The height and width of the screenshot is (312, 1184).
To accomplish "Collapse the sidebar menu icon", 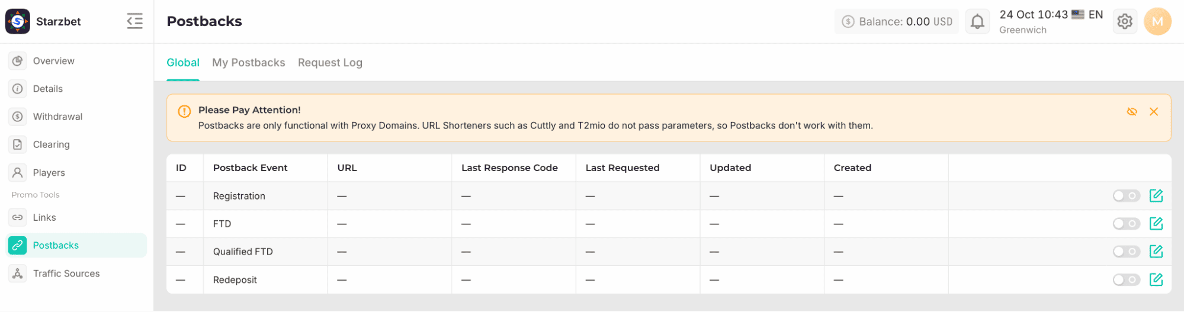I will pos(135,21).
